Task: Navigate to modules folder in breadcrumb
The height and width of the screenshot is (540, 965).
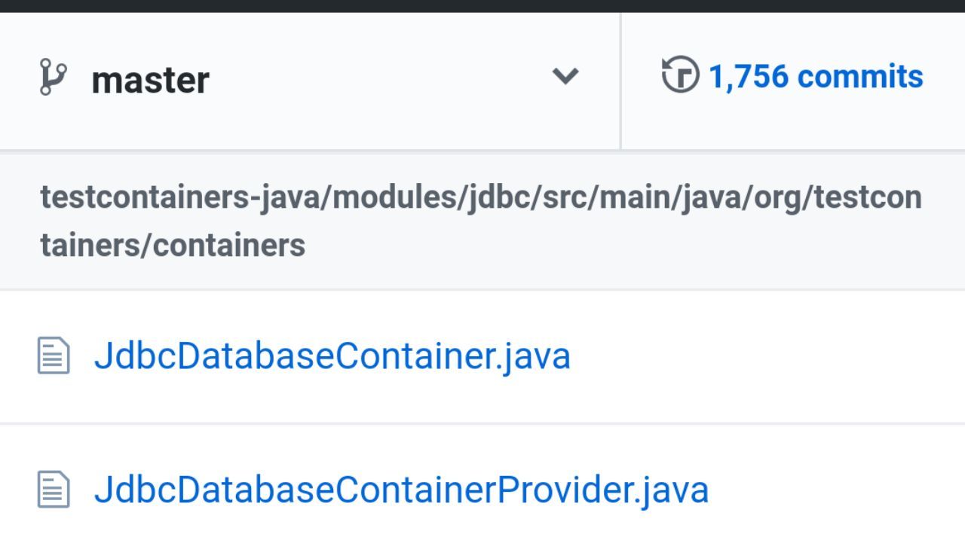Action: [x=395, y=197]
